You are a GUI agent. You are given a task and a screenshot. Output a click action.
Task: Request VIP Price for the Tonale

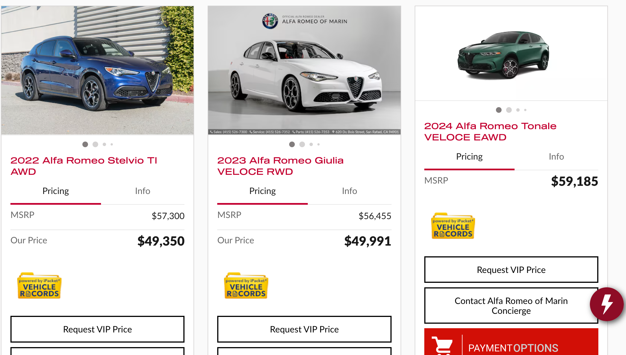(511, 270)
